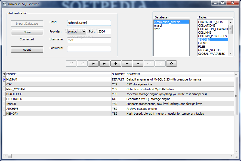This screenshot has width=241, height=161.
Task: Click the Host input field
Action: coord(89,23)
